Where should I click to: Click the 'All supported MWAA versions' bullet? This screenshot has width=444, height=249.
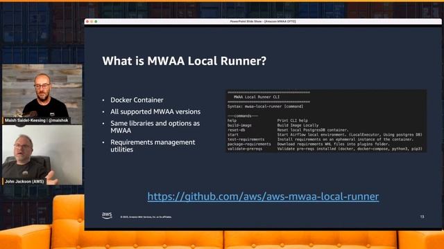tap(155, 111)
